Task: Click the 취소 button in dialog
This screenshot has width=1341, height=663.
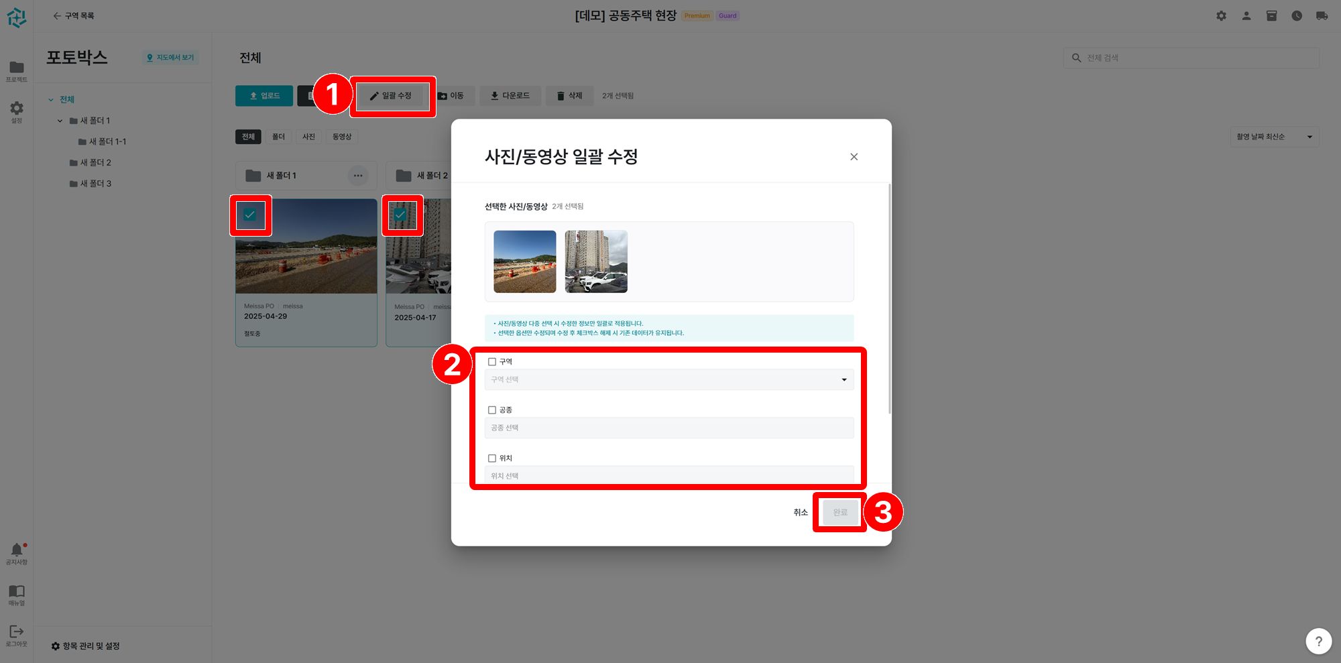Action: [x=801, y=513]
